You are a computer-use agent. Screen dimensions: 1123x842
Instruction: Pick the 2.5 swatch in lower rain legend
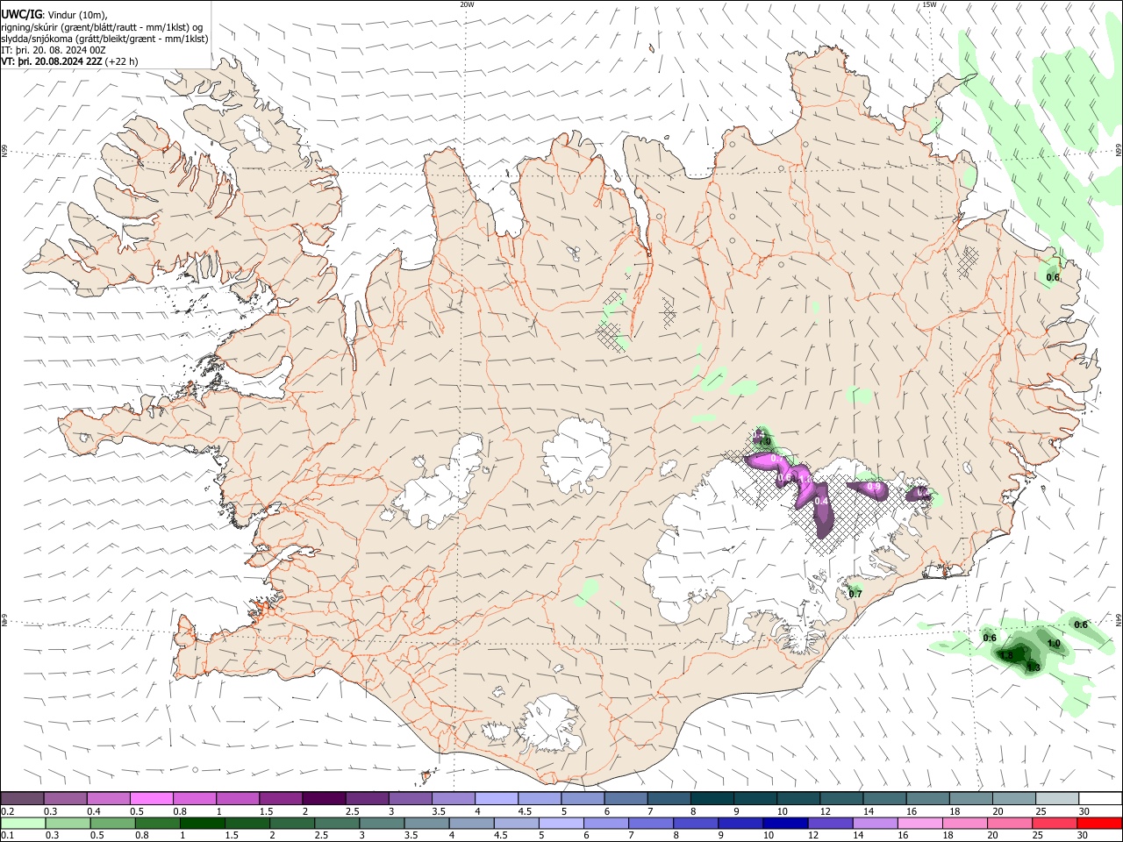click(336, 824)
